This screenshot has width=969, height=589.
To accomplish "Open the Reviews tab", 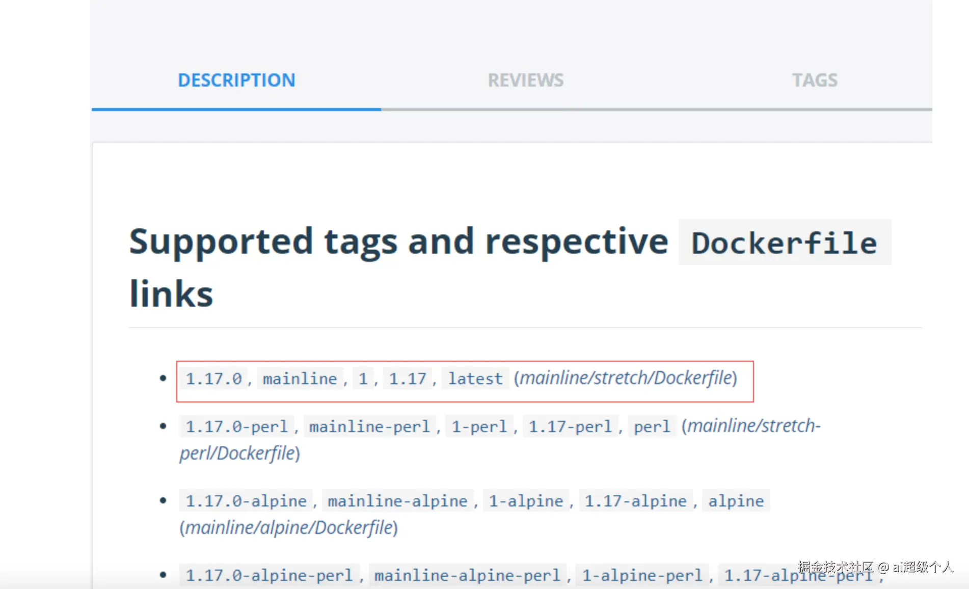I will (525, 81).
